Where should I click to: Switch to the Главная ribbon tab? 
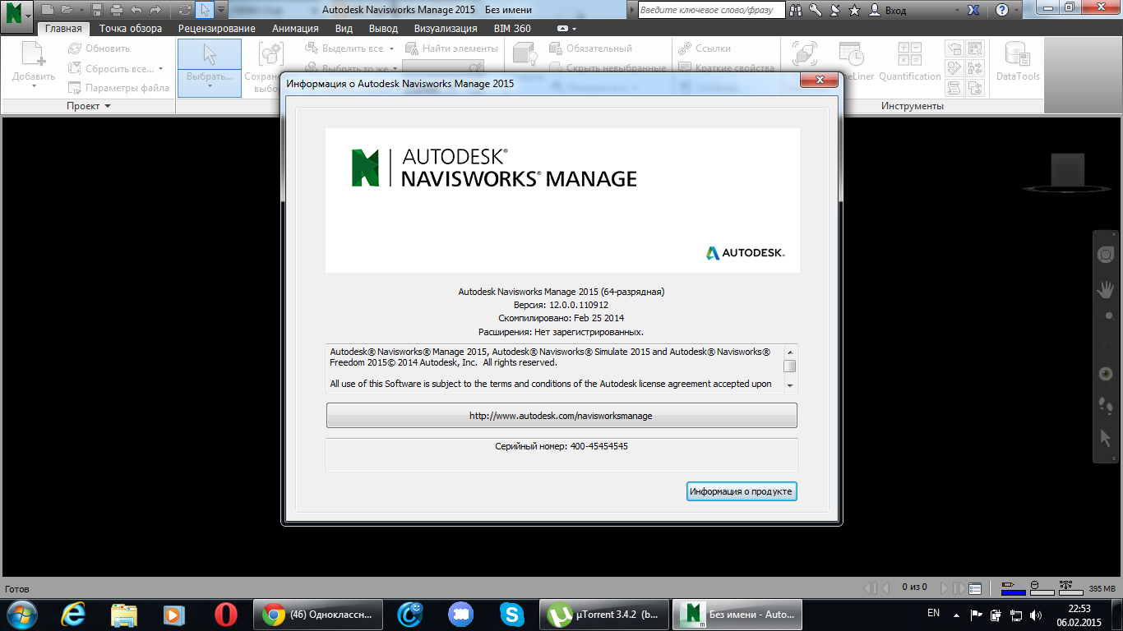click(x=63, y=28)
